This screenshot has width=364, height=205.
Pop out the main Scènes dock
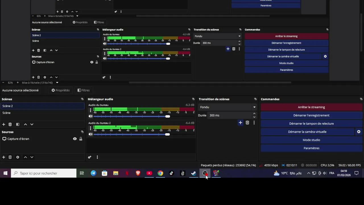[82, 99]
